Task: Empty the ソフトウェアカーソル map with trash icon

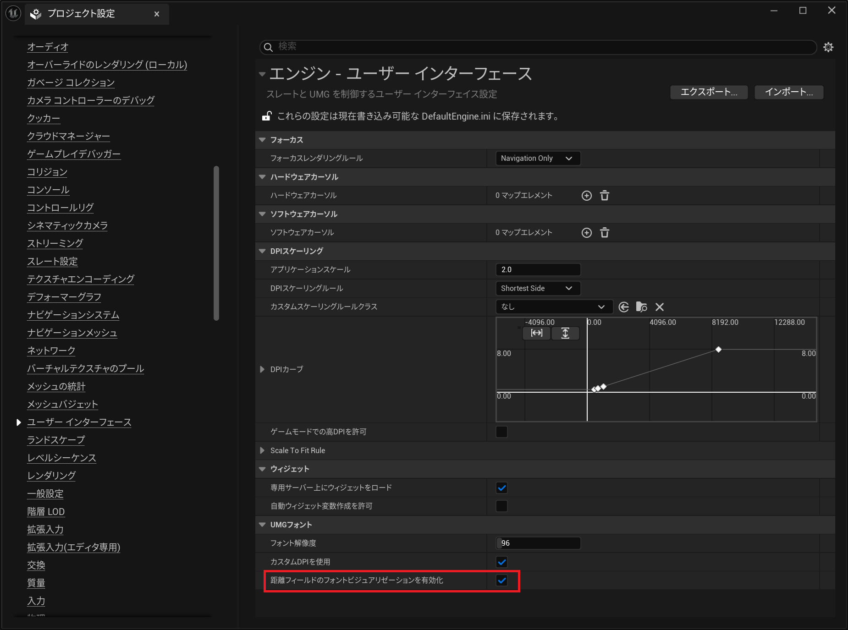Action: coord(605,233)
